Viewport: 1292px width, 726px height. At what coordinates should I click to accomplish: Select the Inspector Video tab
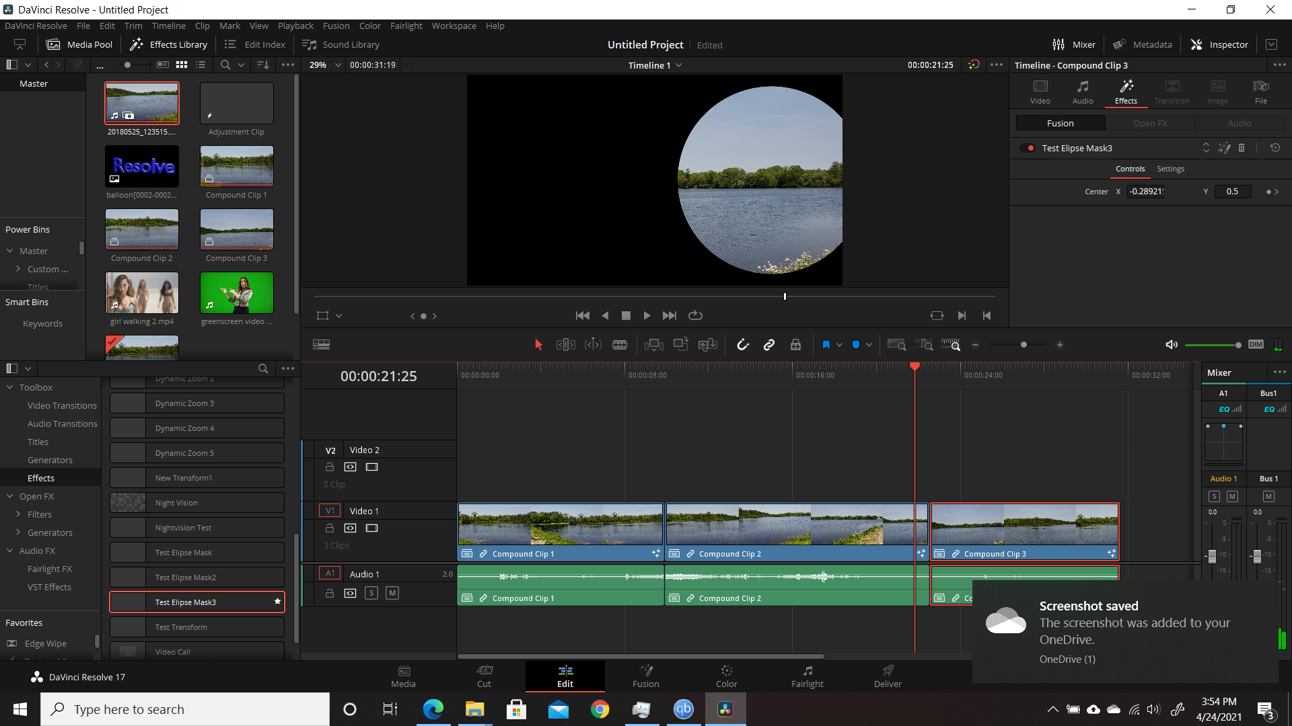coord(1040,92)
